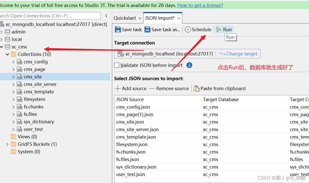
Task: Click the green Run play icon
Action: (x=219, y=29)
